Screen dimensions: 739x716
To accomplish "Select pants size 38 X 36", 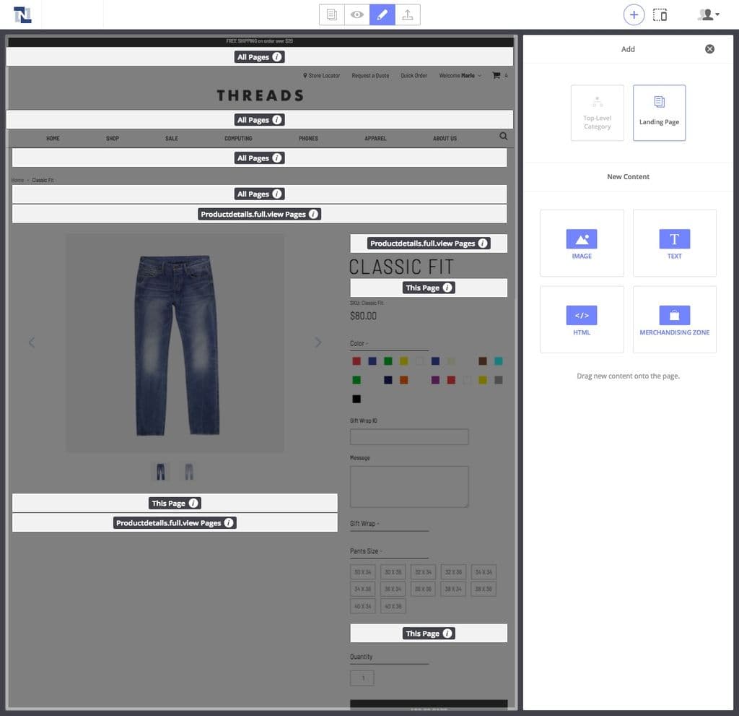I will (483, 589).
